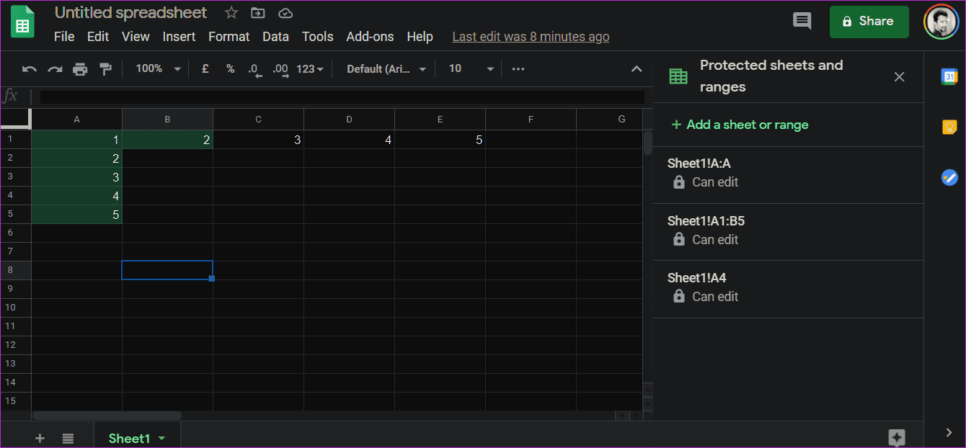Decrease decimal places

pyautogui.click(x=254, y=69)
